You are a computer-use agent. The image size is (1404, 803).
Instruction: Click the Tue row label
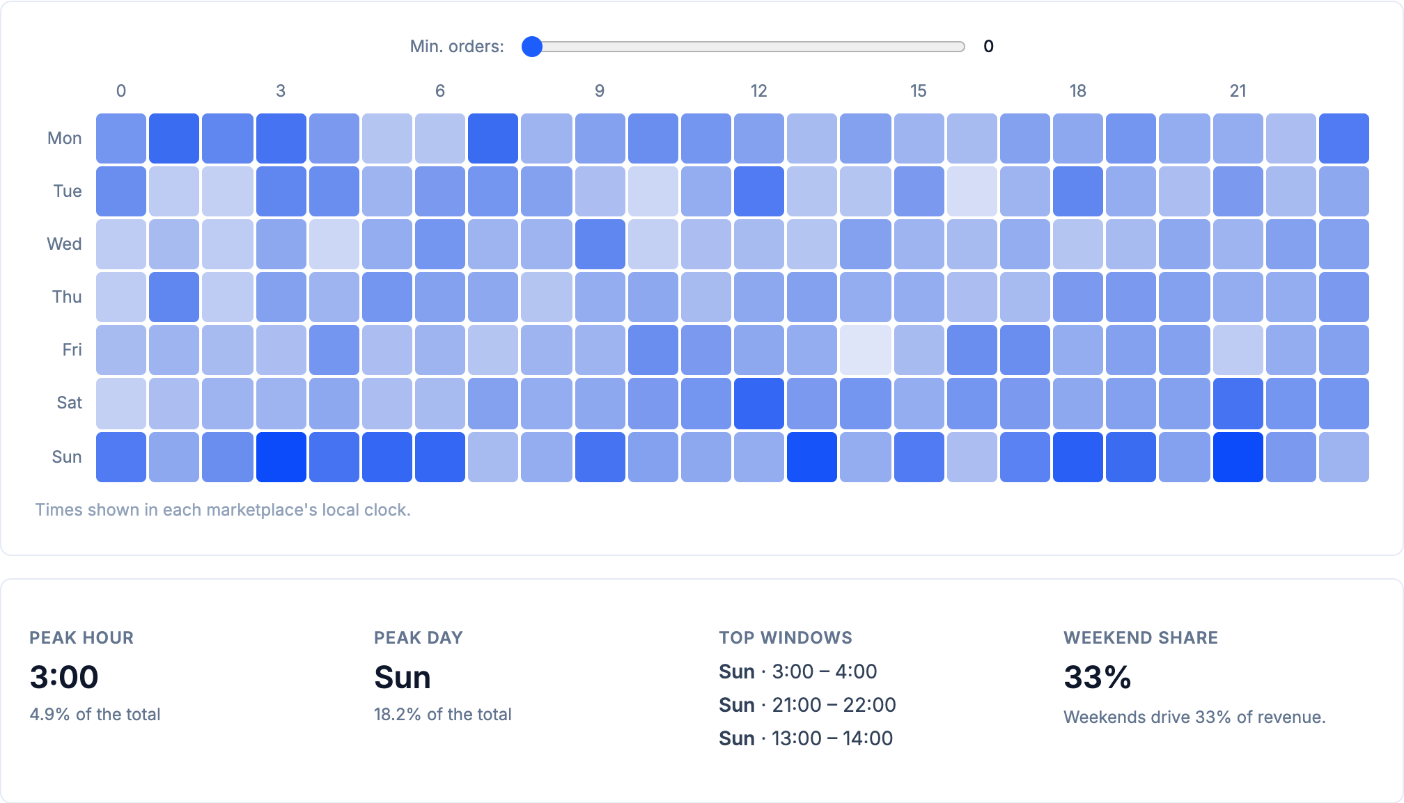point(68,191)
